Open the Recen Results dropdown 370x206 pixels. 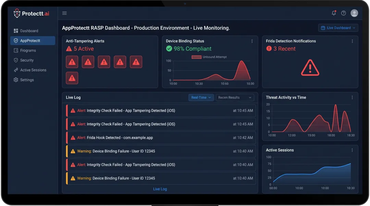point(235,97)
